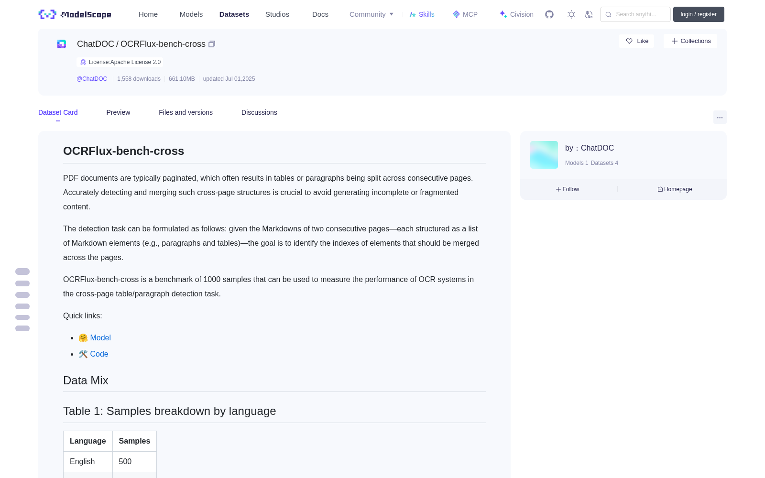Screen dimensions: 765x478
Task: Open the GitHub icon link
Action: pyautogui.click(x=549, y=14)
